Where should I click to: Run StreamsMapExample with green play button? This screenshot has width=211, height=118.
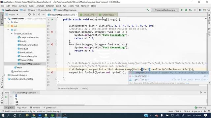pyautogui.click(x=182, y=10)
